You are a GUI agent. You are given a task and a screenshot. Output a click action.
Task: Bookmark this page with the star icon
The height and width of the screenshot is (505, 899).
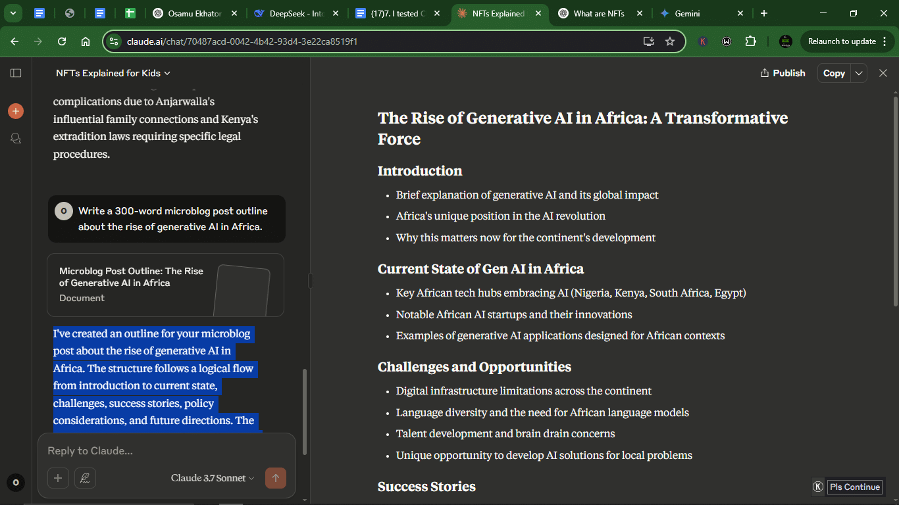(x=670, y=41)
